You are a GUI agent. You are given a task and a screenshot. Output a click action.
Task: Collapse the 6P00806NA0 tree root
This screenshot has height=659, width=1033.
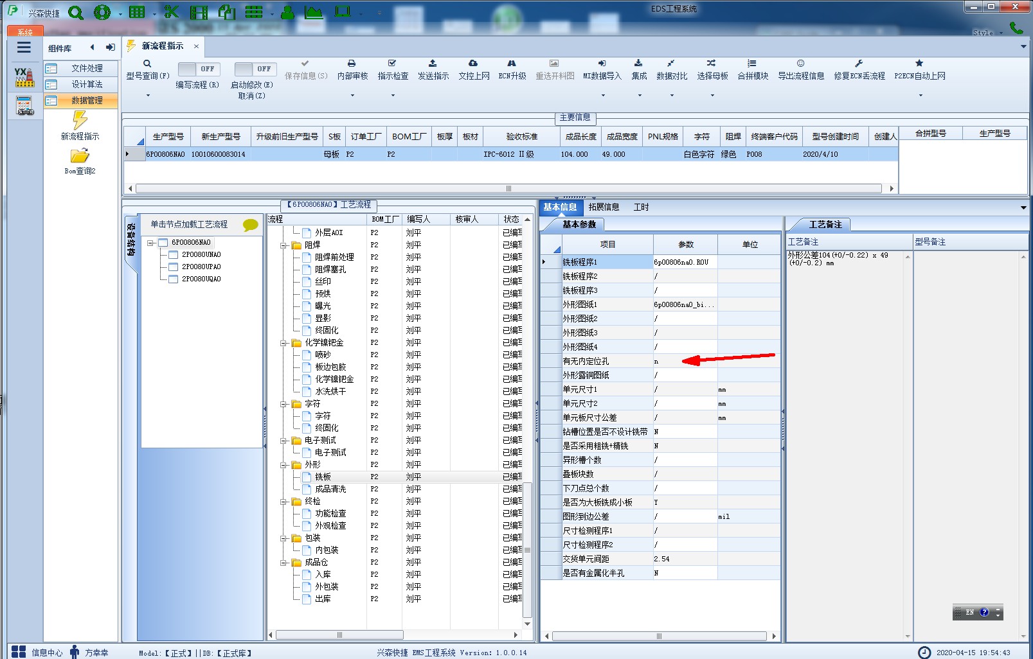coord(150,243)
